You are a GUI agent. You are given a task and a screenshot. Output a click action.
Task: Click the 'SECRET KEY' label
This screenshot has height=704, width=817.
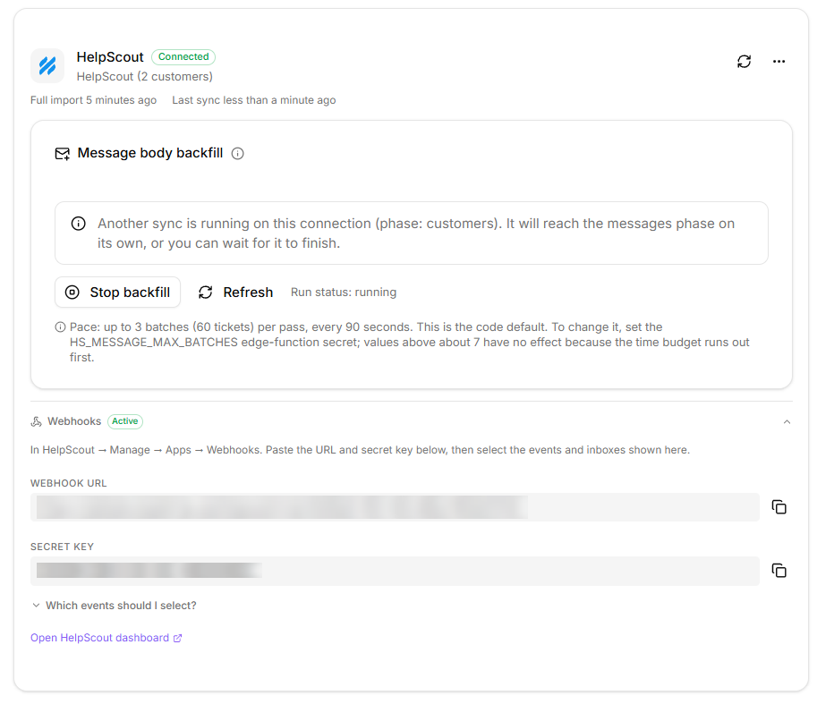pos(62,547)
